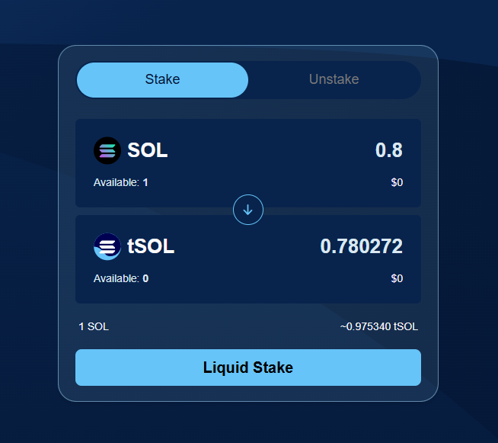Screen dimensions: 498x443
Task: Click the Available: 1 SOL balance
Action: pyautogui.click(x=121, y=183)
